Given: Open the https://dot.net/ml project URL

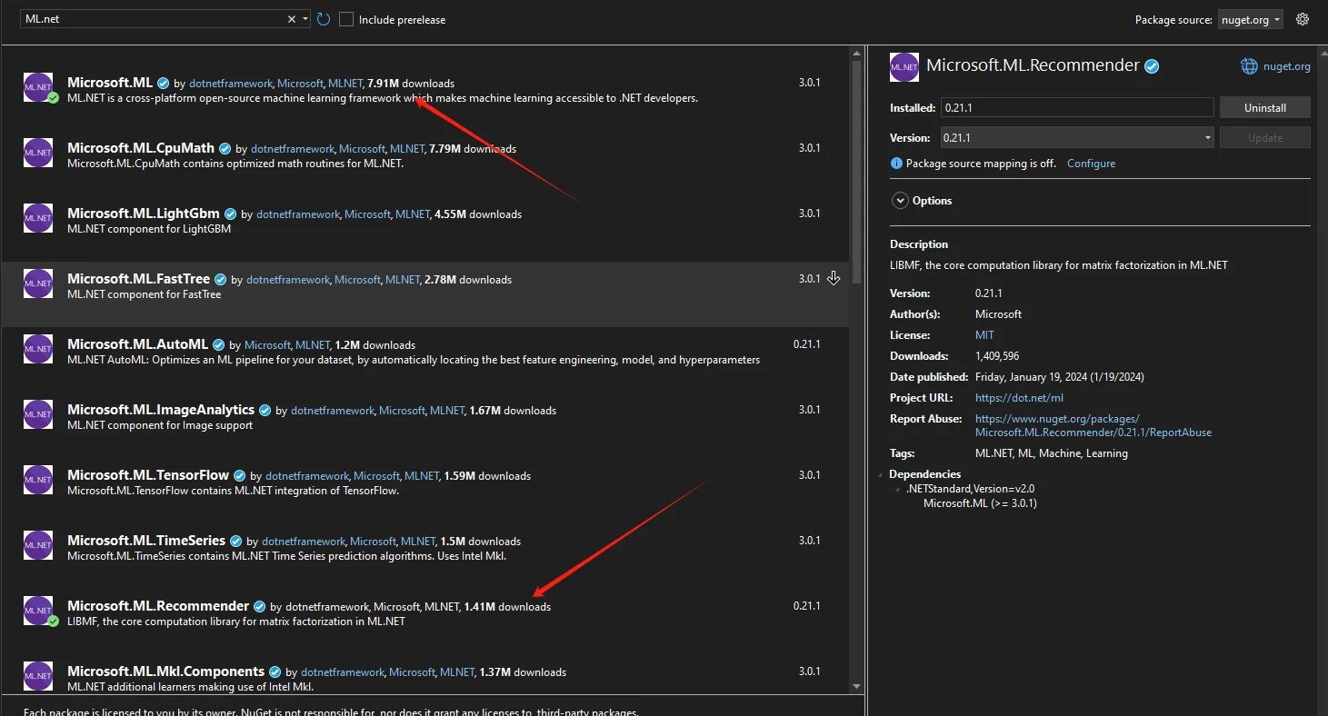Looking at the screenshot, I should click(x=1018, y=398).
